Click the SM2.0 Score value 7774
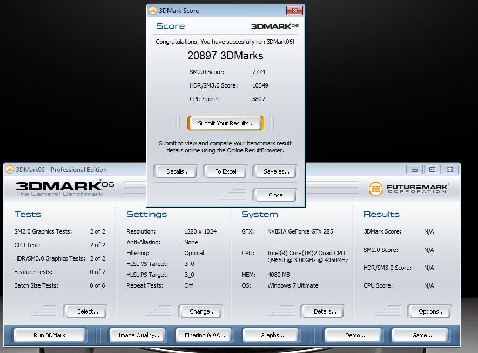This screenshot has width=478, height=353. (259, 72)
